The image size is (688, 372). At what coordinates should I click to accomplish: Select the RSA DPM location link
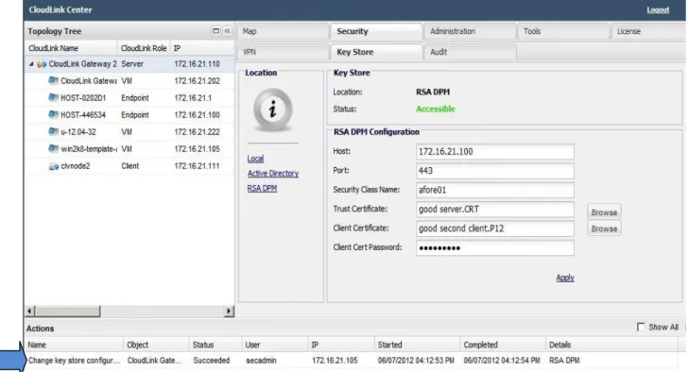click(262, 189)
